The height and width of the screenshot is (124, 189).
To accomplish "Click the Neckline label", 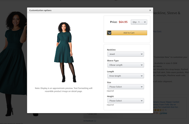I will point(111,50).
